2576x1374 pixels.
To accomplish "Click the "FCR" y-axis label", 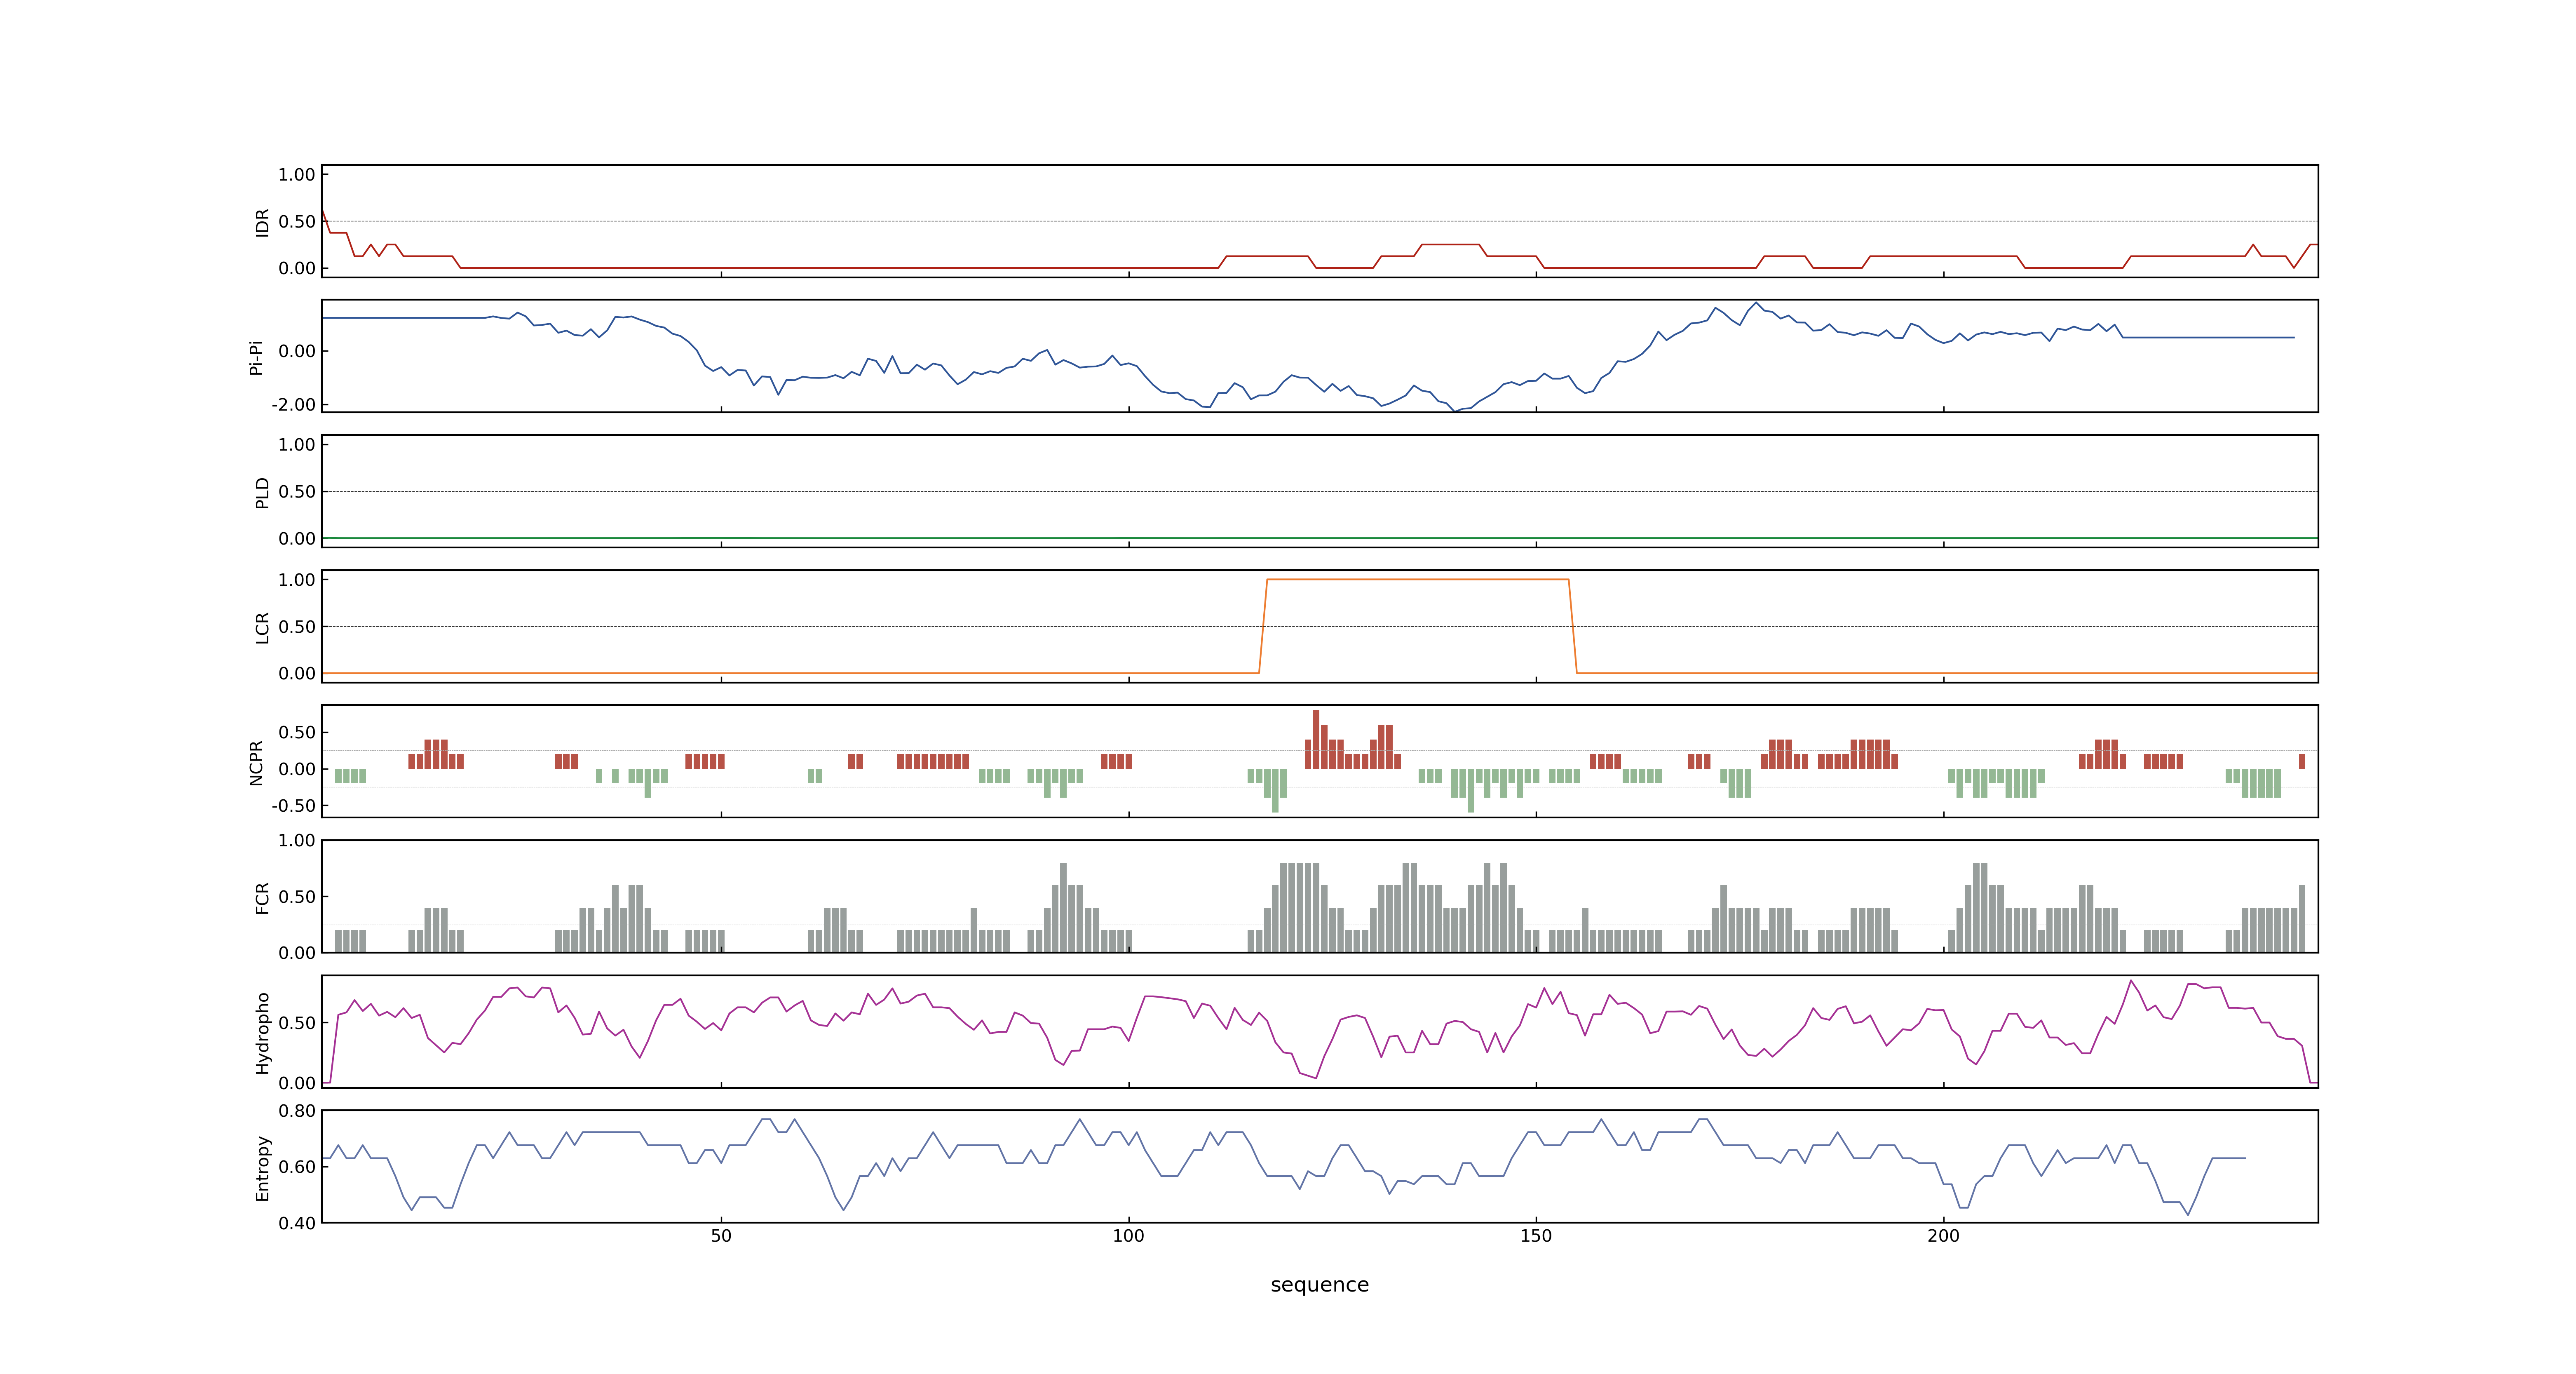I will coord(262,897).
